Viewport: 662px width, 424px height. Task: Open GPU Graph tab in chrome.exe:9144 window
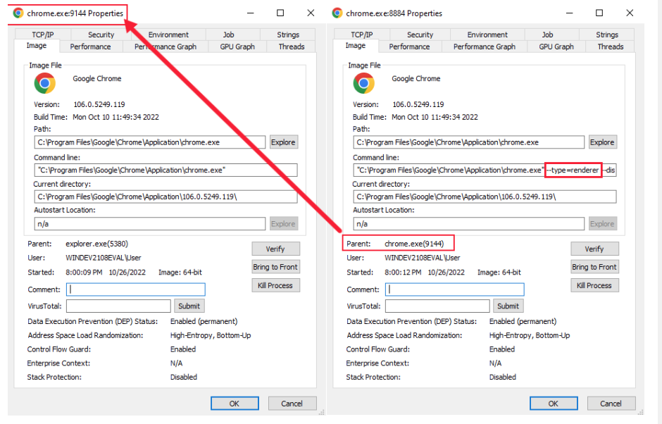click(x=237, y=46)
